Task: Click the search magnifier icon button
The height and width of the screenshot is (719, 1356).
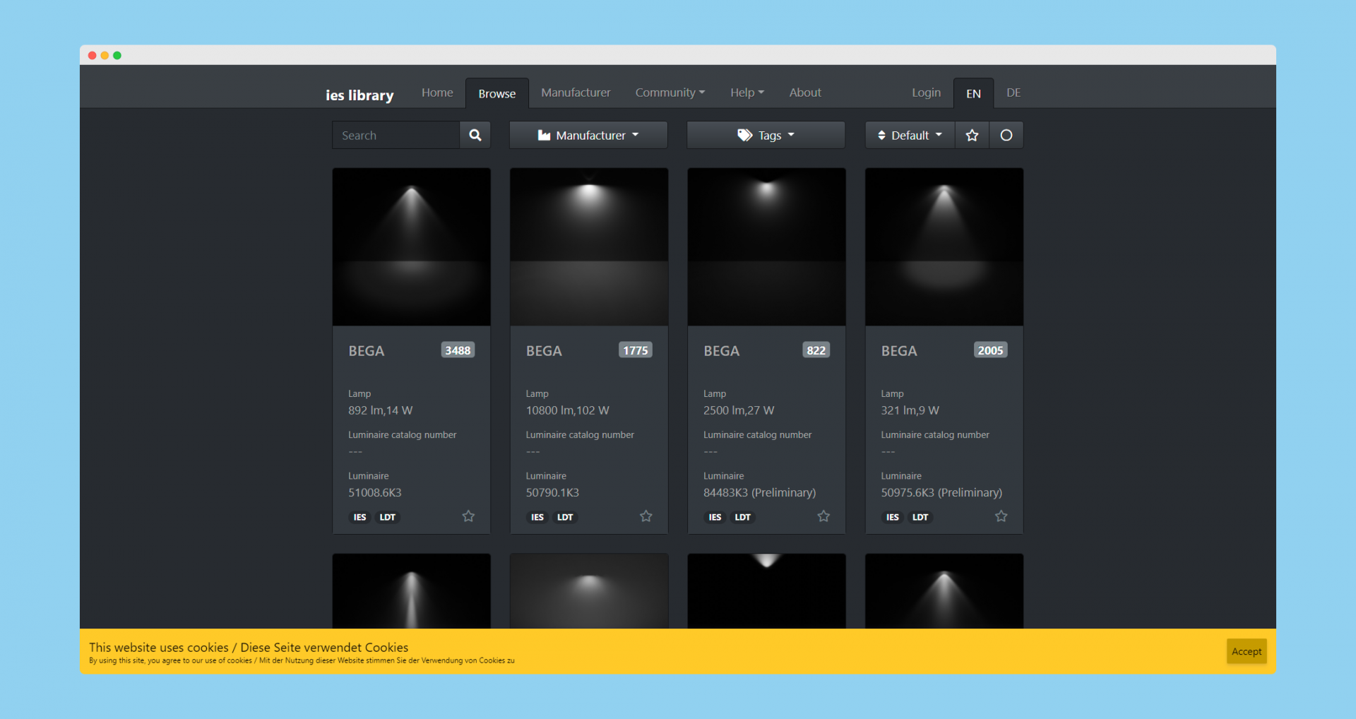Action: (475, 135)
